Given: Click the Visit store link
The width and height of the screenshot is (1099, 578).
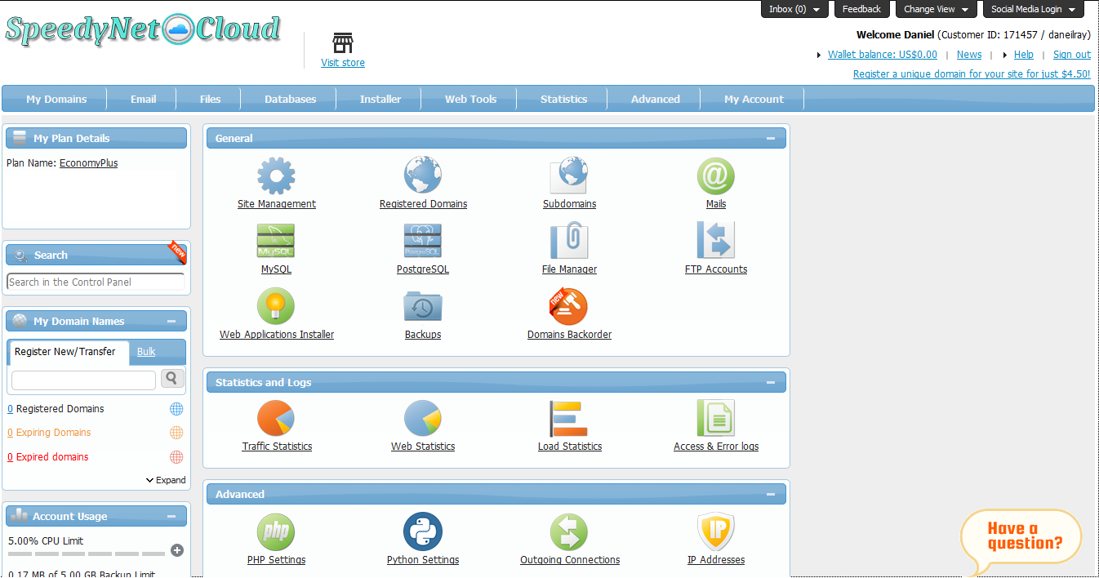Looking at the screenshot, I should [x=343, y=63].
